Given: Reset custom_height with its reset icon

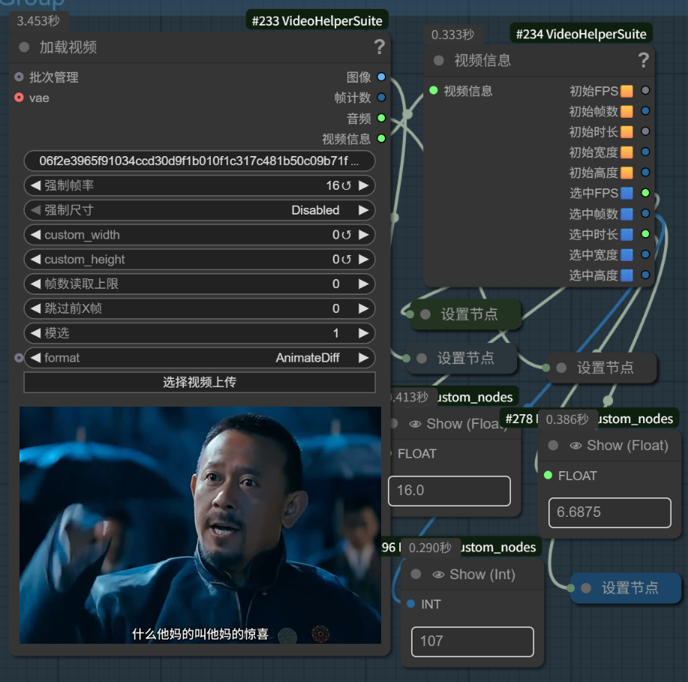Looking at the screenshot, I should click(346, 260).
